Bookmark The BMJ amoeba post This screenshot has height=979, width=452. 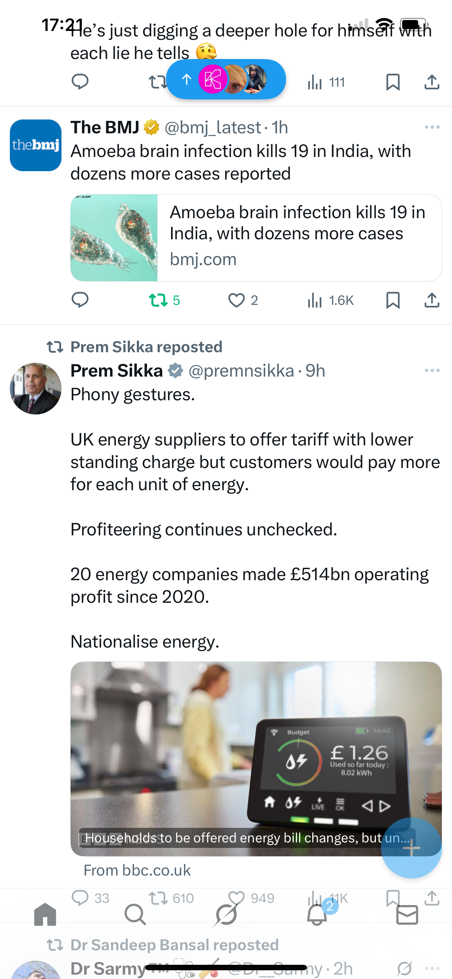(392, 300)
